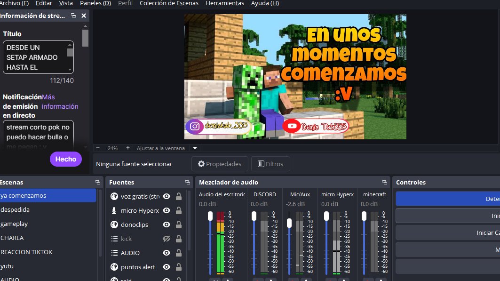Viewport: 500px width, 281px height.
Task: Hide the puntos alert source
Action: (167, 267)
